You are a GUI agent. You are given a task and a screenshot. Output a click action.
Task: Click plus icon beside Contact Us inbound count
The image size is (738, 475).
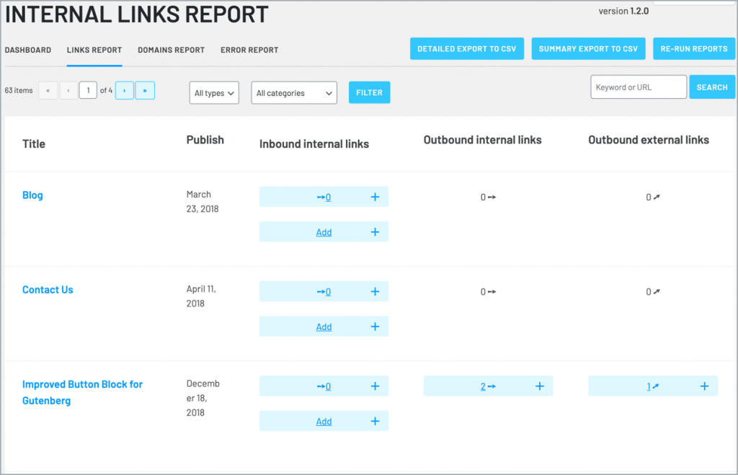[375, 291]
